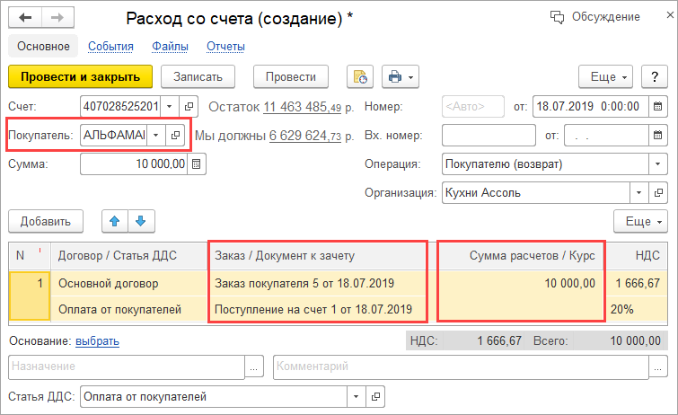The height and width of the screenshot is (415, 678).
Task: Move the table row up
Action: (x=115, y=221)
